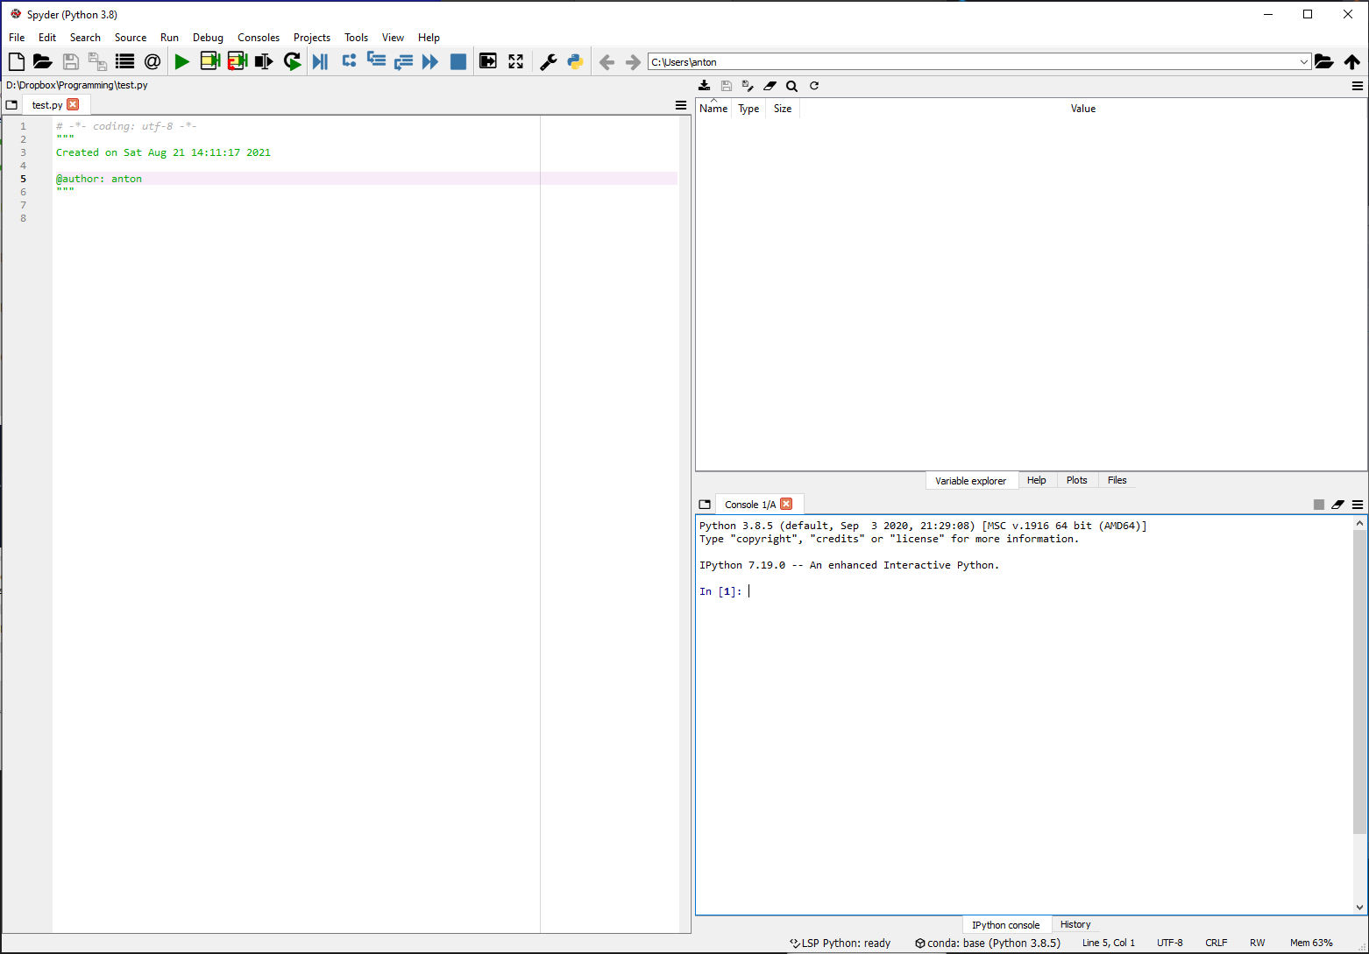Open editor pane options hamburger menu

(x=681, y=105)
